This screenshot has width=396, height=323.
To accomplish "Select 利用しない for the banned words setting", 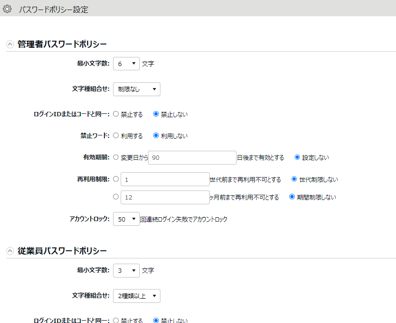I will tap(154, 135).
